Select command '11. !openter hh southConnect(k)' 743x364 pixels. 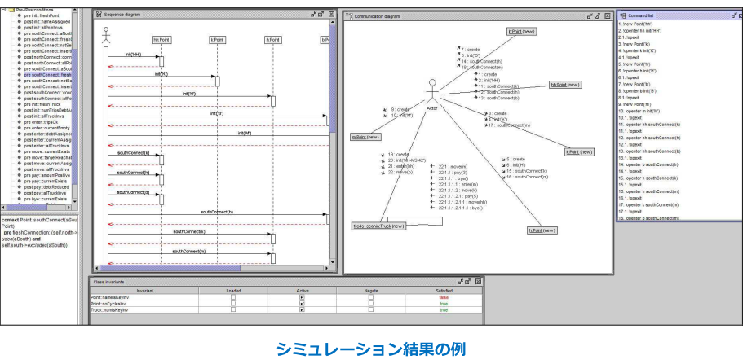coord(649,124)
